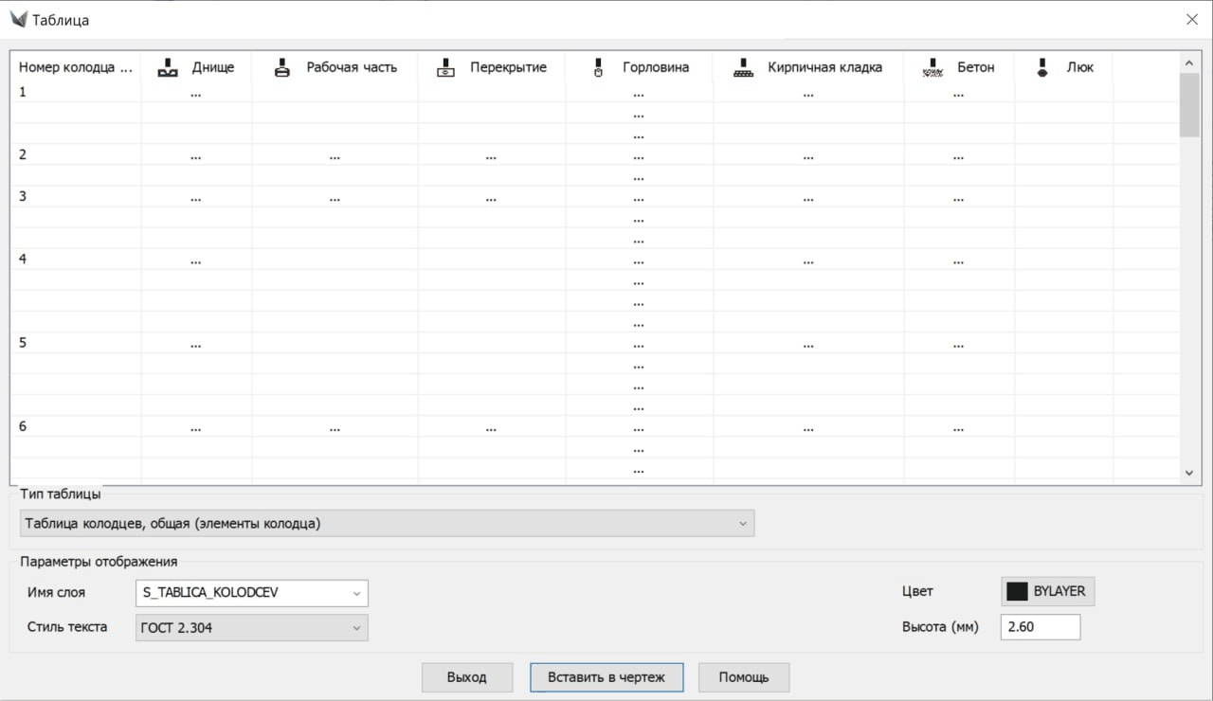Viewport: 1213px width, 701px height.
Task: Click the Горловина column header icon
Action: 598,68
